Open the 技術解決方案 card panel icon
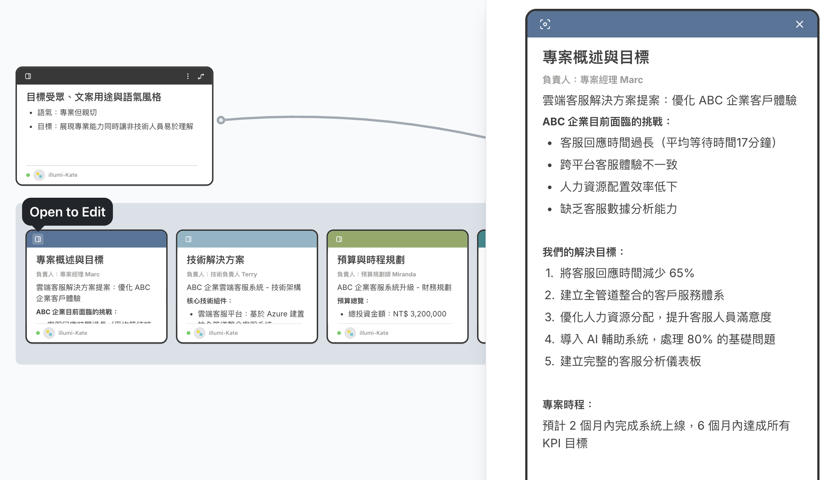The width and height of the screenshot is (832, 480). tap(189, 239)
